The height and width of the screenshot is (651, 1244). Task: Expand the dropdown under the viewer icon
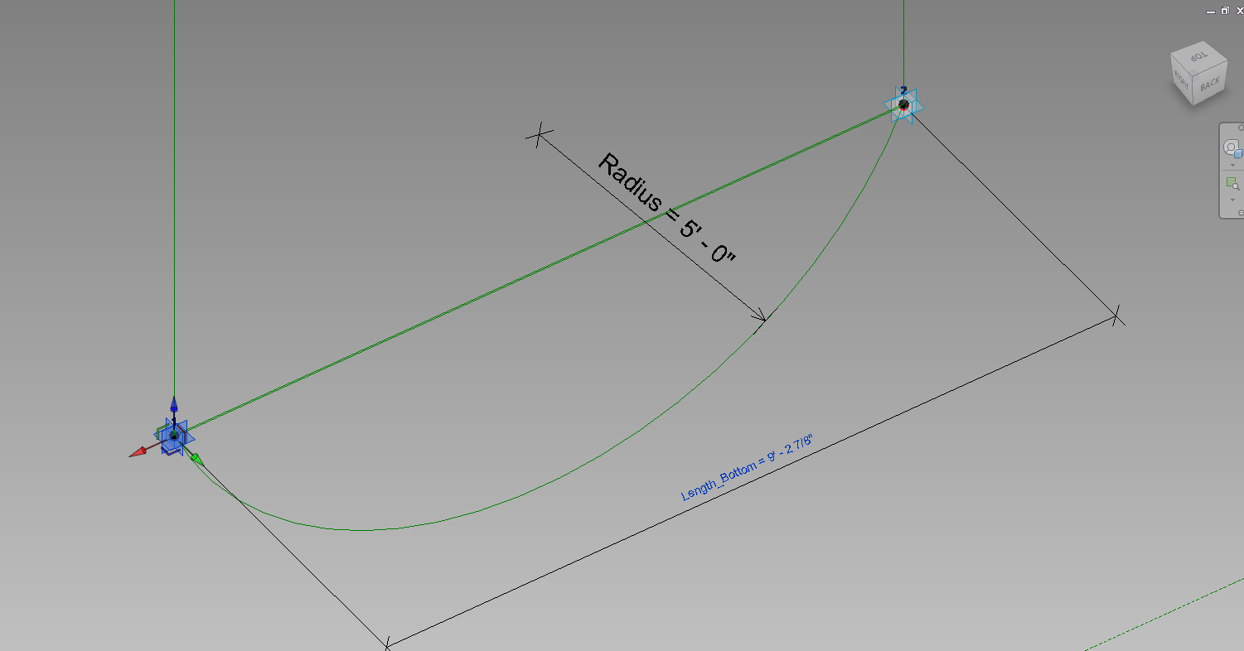[1232, 200]
